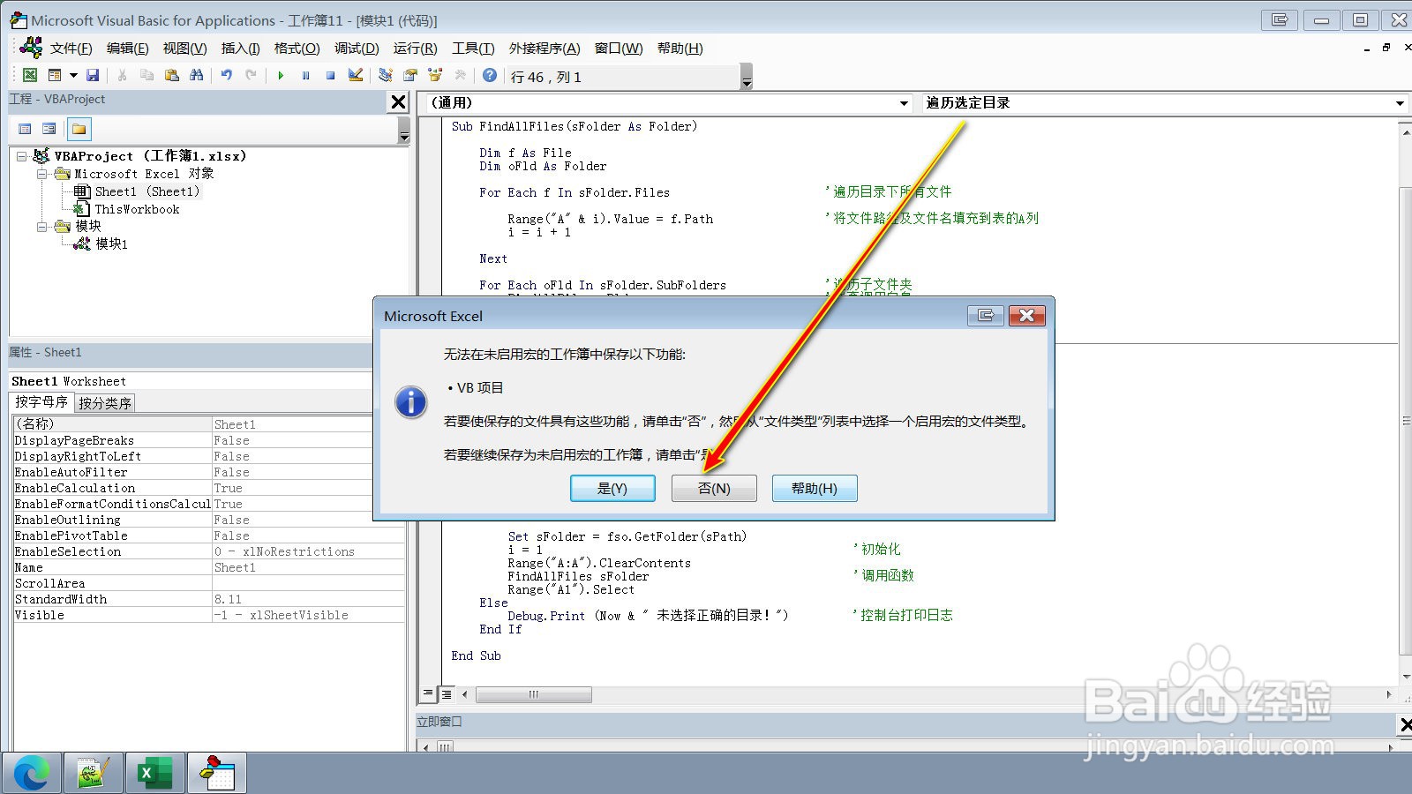1412x794 pixels.
Task: Close the Microsoft Excel dialog with the red X
Action: tap(1026, 315)
